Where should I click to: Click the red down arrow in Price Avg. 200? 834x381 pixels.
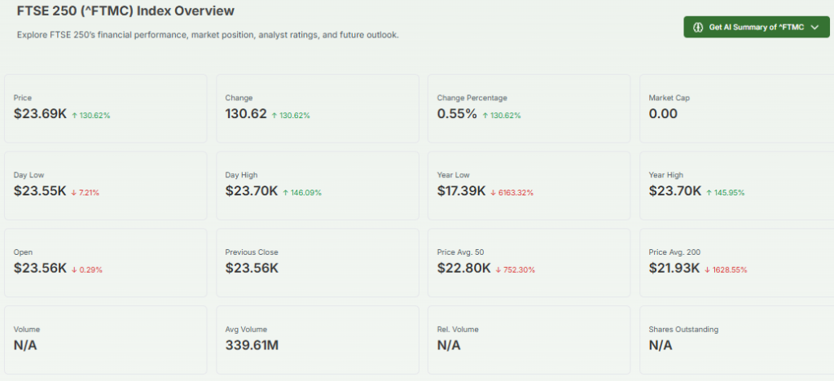point(707,269)
